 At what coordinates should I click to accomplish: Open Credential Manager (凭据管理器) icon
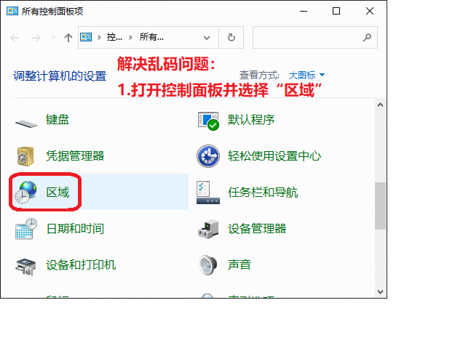click(x=26, y=155)
